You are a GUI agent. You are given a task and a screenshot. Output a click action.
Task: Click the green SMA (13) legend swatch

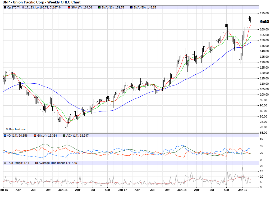(x=99, y=7)
